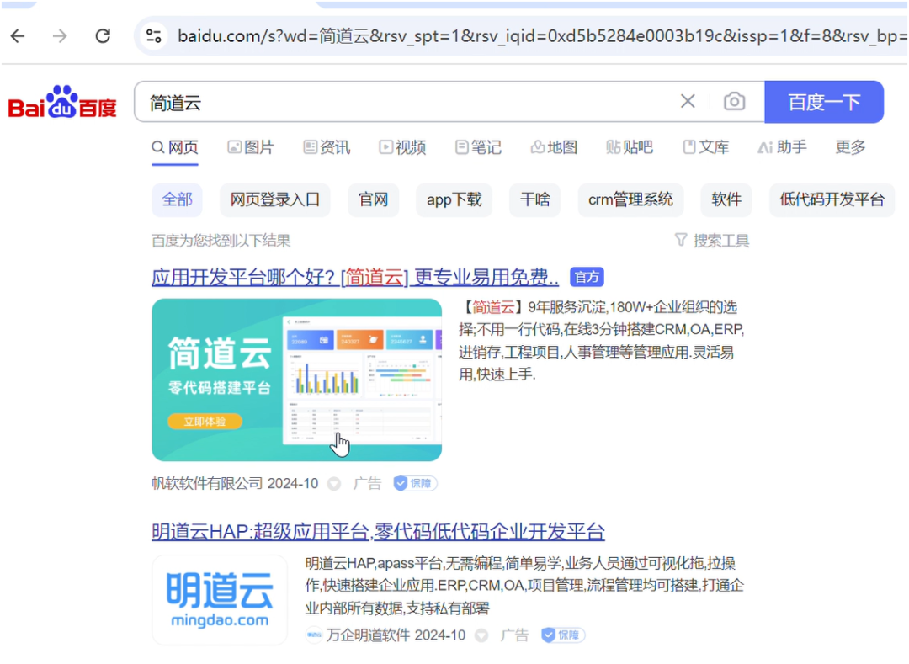
Task: Reload the page with refresh icon
Action: point(103,35)
